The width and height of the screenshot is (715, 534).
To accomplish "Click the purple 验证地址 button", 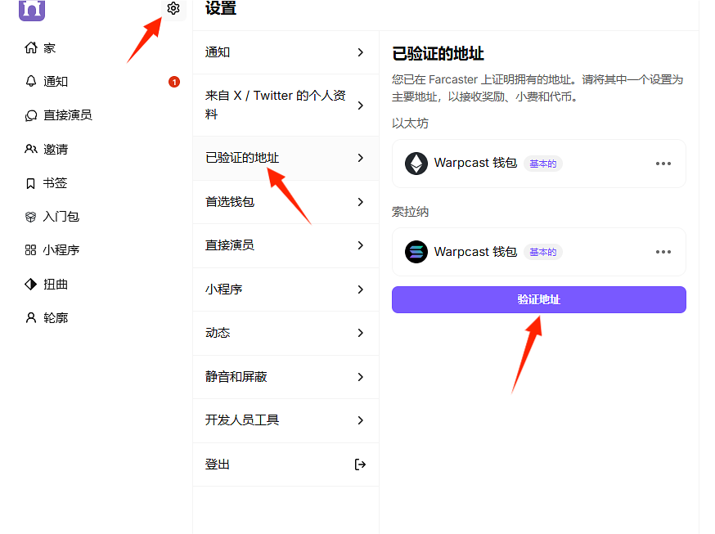I will (x=538, y=300).
